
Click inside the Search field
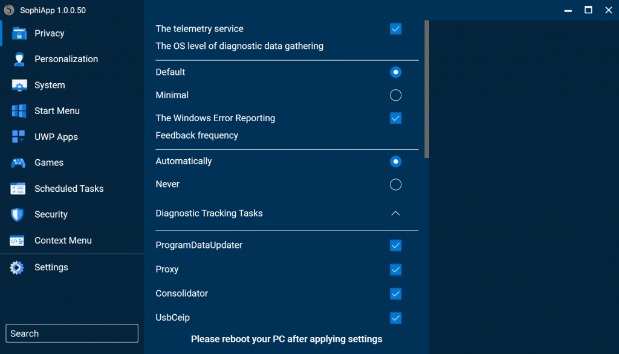point(71,333)
